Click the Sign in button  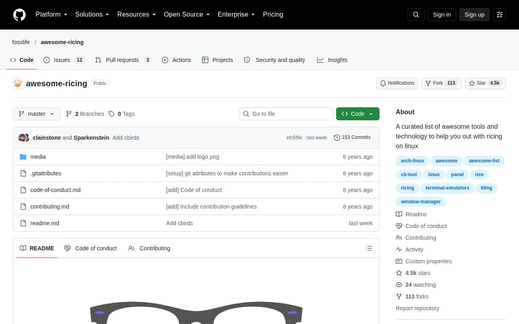tap(442, 15)
